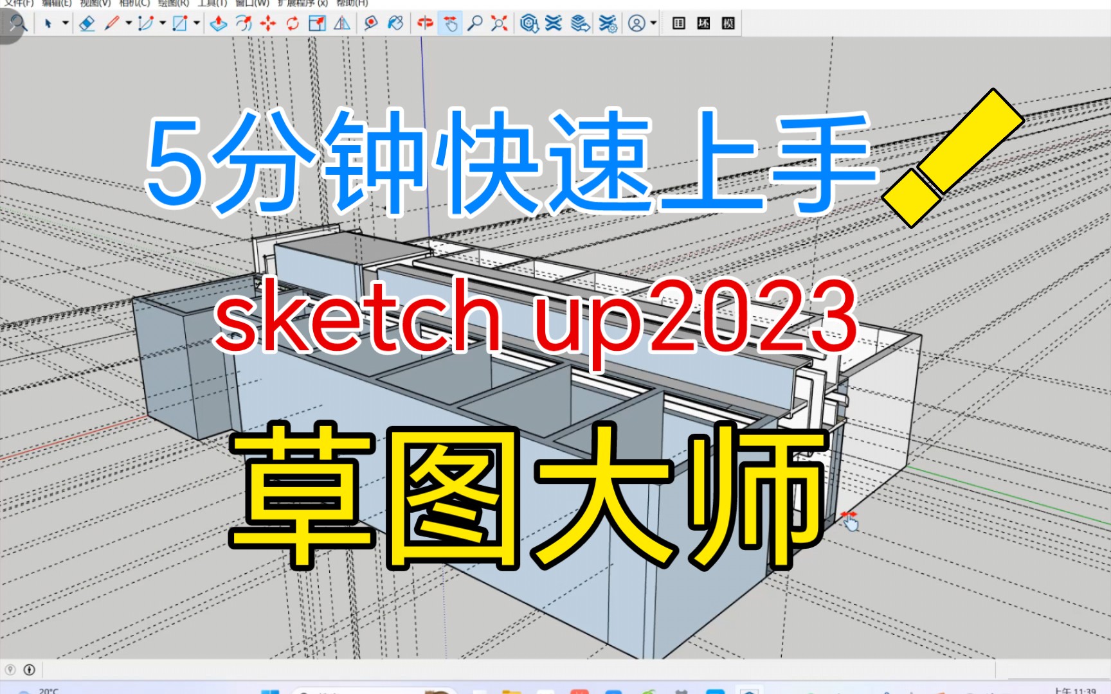Activate the Flip tool
The width and height of the screenshot is (1111, 694).
342,24
